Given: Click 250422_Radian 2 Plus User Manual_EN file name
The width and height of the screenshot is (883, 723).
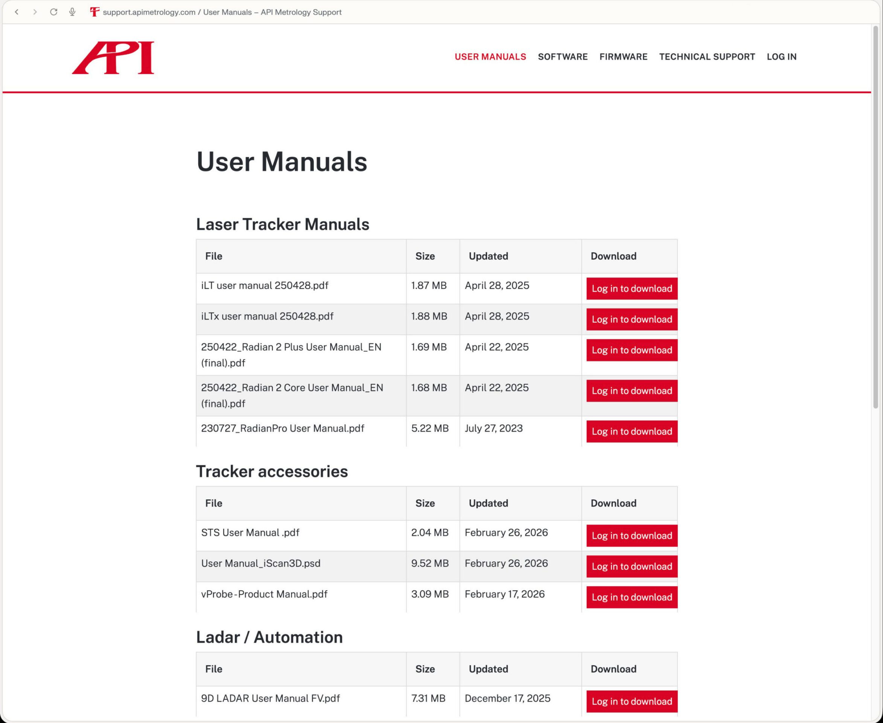Looking at the screenshot, I should coord(291,355).
